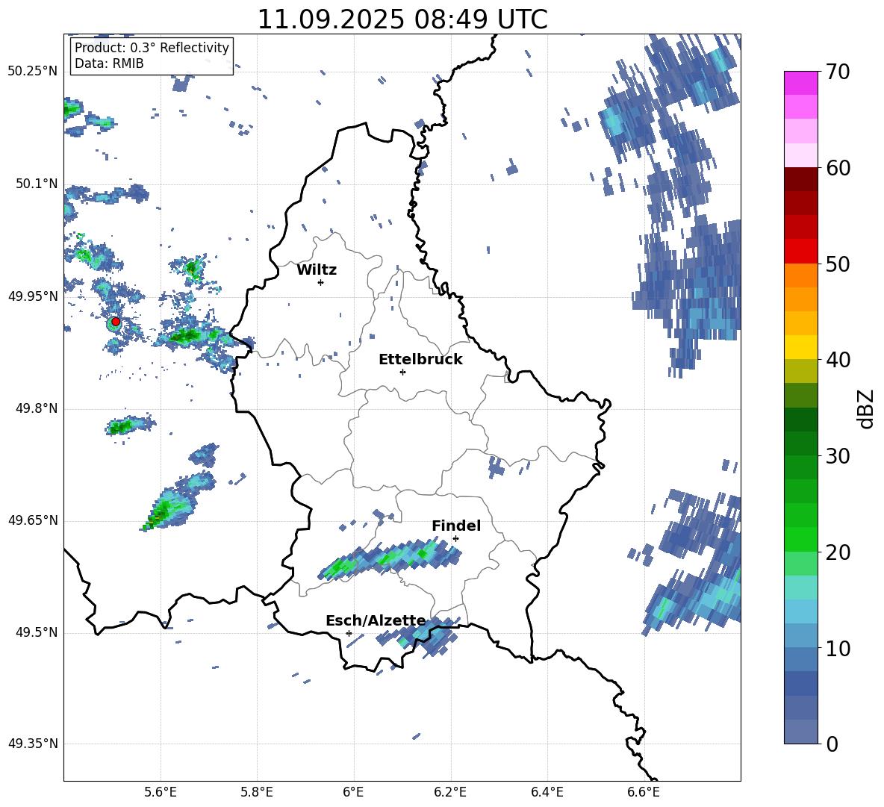The image size is (884, 807).
Task: Click the yellow colorbar segment above 40
Action: click(x=801, y=347)
